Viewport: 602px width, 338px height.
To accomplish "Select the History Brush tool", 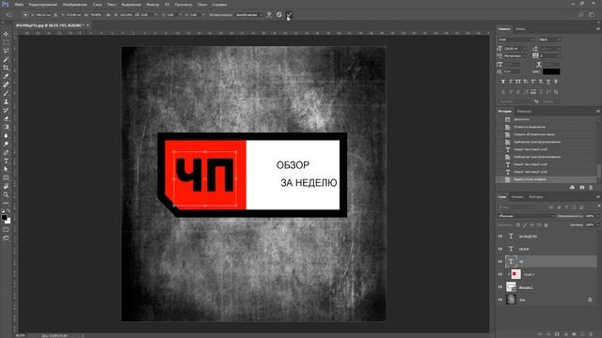I will (6, 110).
